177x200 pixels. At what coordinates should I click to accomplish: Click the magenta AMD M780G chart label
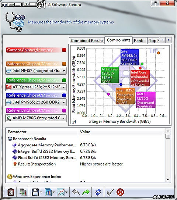(146, 100)
